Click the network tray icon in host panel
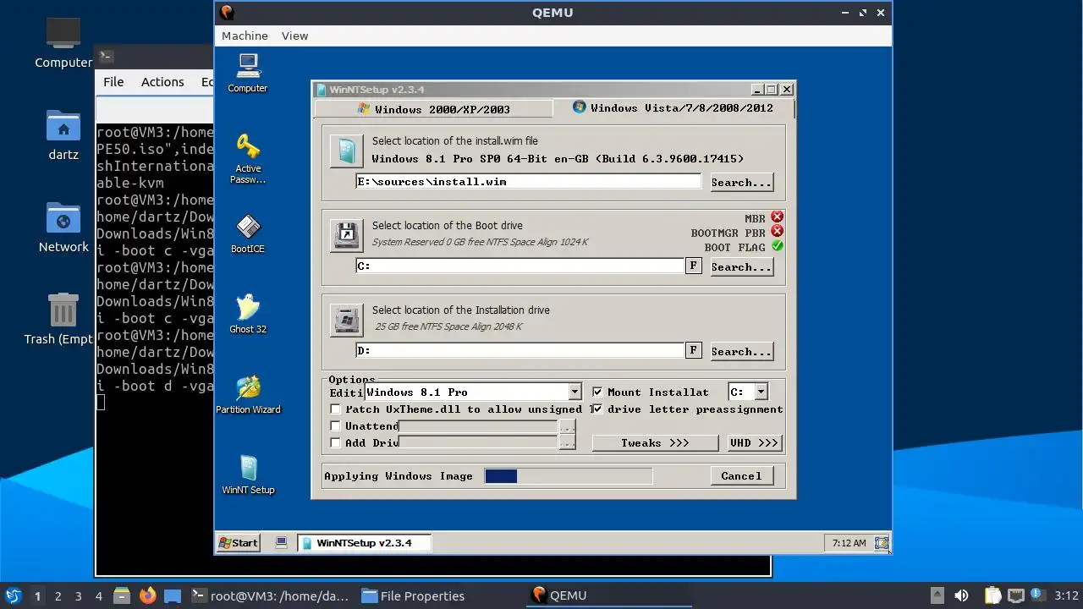Image resolution: width=1083 pixels, height=609 pixels. coord(1016,595)
